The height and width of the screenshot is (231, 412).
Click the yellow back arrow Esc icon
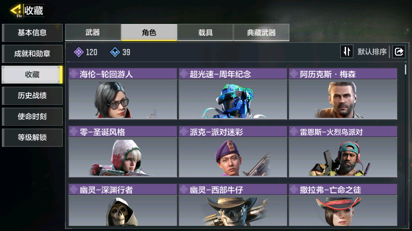pyautogui.click(x=16, y=11)
